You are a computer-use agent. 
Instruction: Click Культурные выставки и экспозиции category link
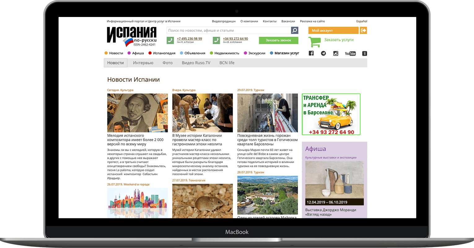(x=331, y=158)
